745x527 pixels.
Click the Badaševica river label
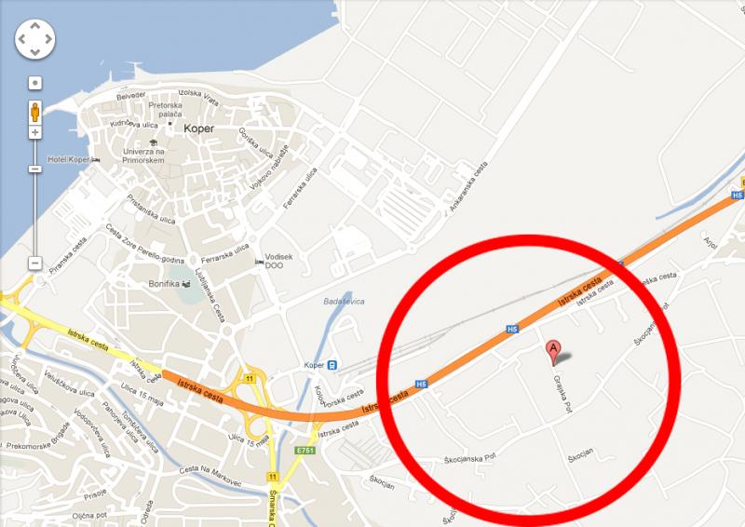pyautogui.click(x=344, y=302)
